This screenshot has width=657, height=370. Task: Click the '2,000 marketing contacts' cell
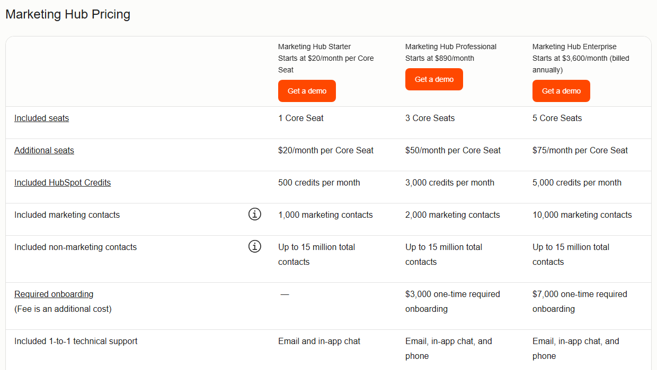point(452,215)
